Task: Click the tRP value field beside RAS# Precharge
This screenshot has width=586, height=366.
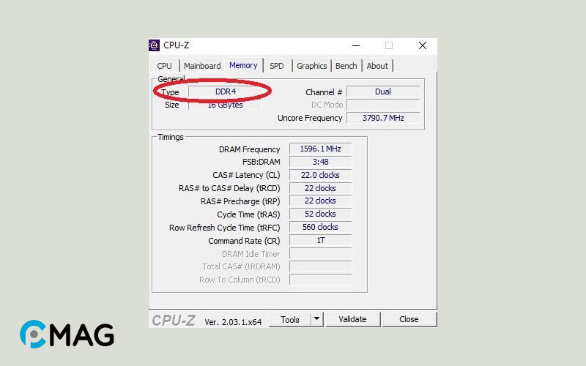Action: coord(320,201)
